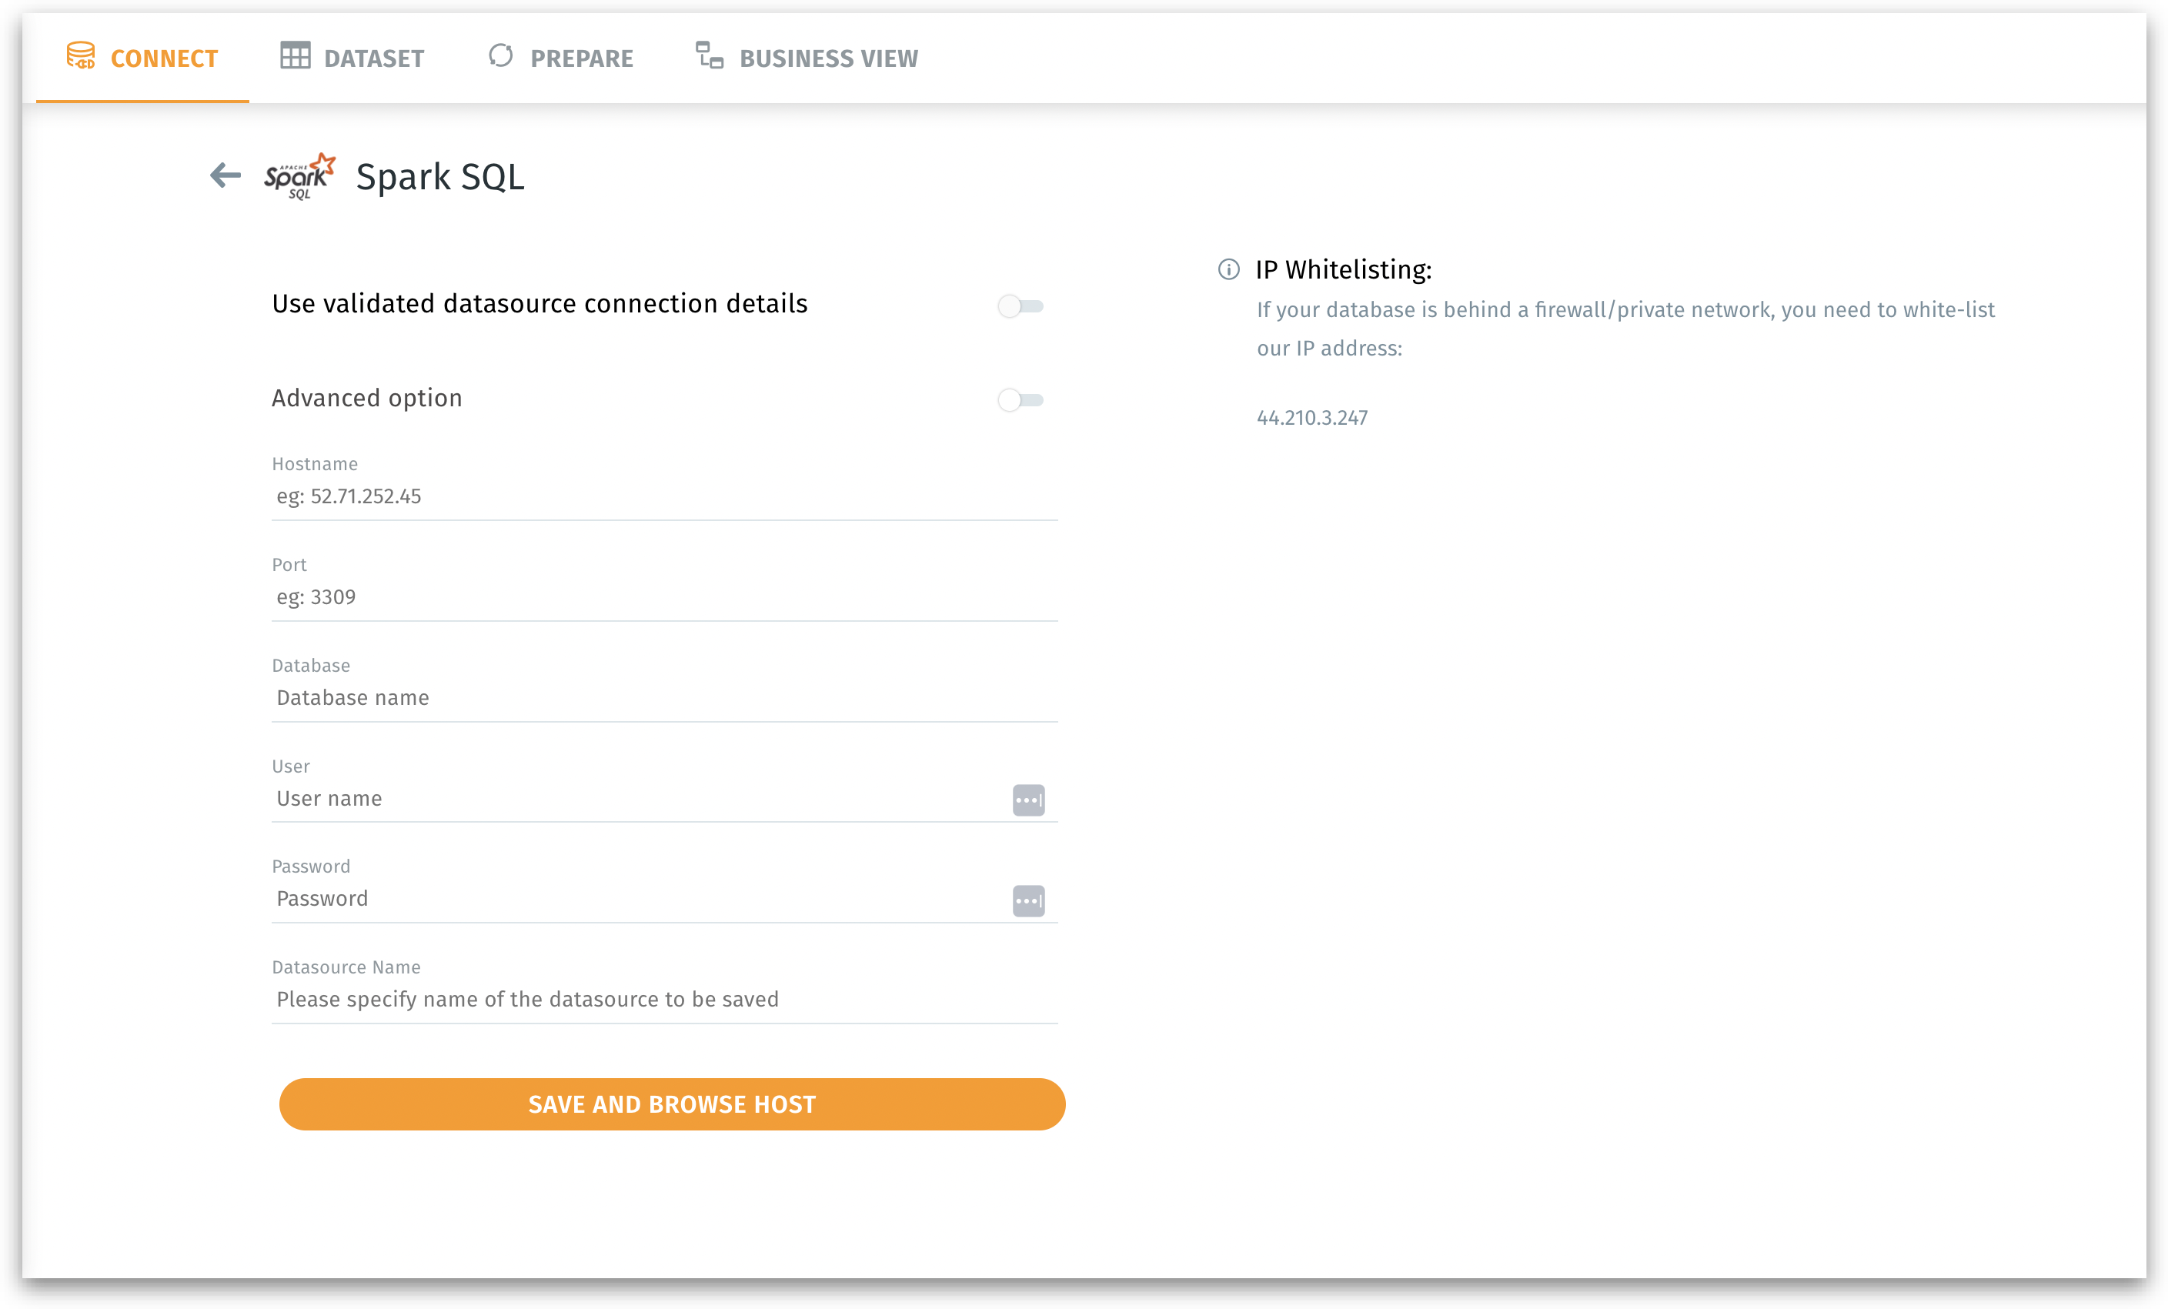The width and height of the screenshot is (2168, 1309).
Task: Select the whitelisted IP address 44.210.3.247
Action: [1312, 418]
